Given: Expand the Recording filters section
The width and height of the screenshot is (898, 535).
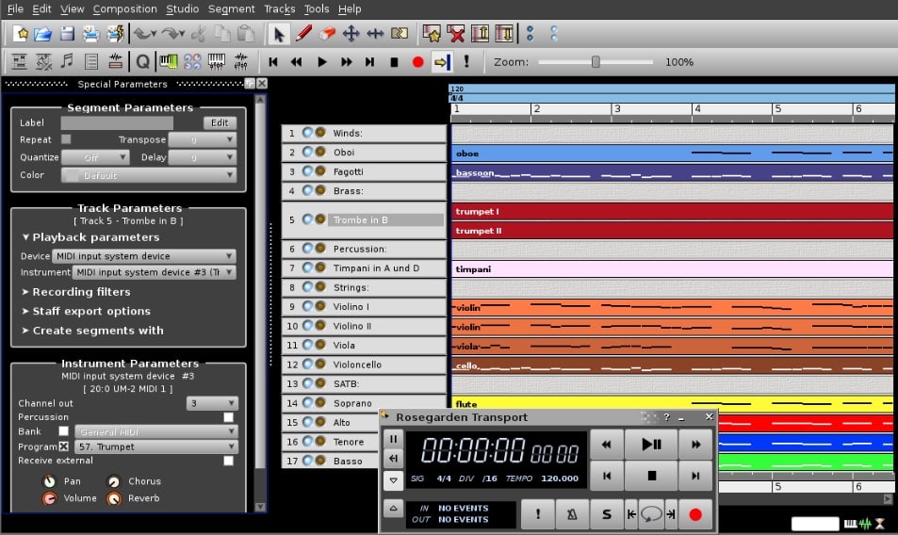Looking at the screenshot, I should [76, 292].
